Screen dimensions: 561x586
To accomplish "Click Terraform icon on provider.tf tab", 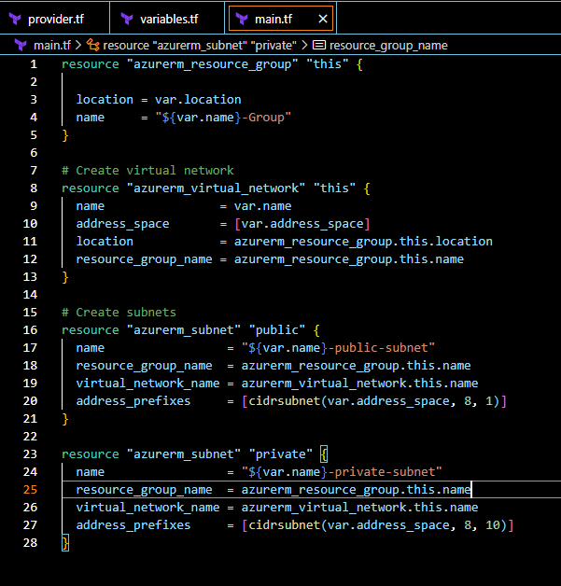I will (15, 19).
